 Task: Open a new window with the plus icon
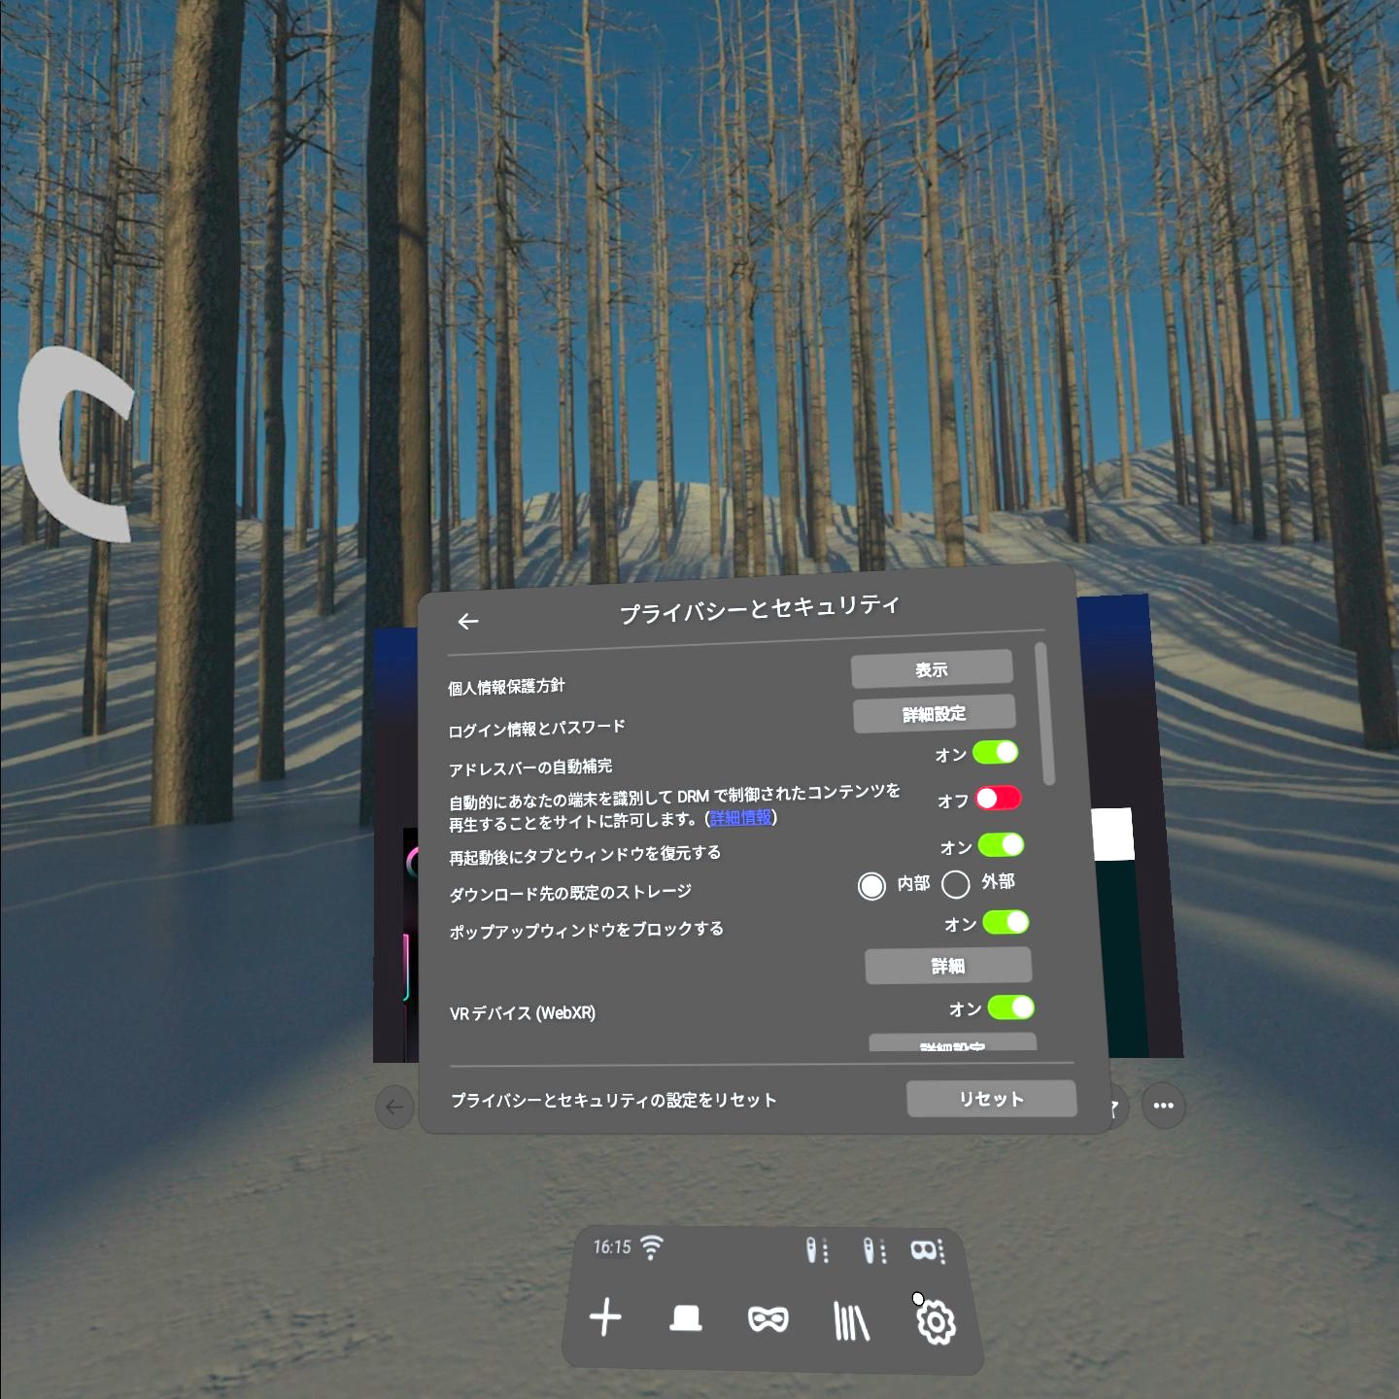605,1317
